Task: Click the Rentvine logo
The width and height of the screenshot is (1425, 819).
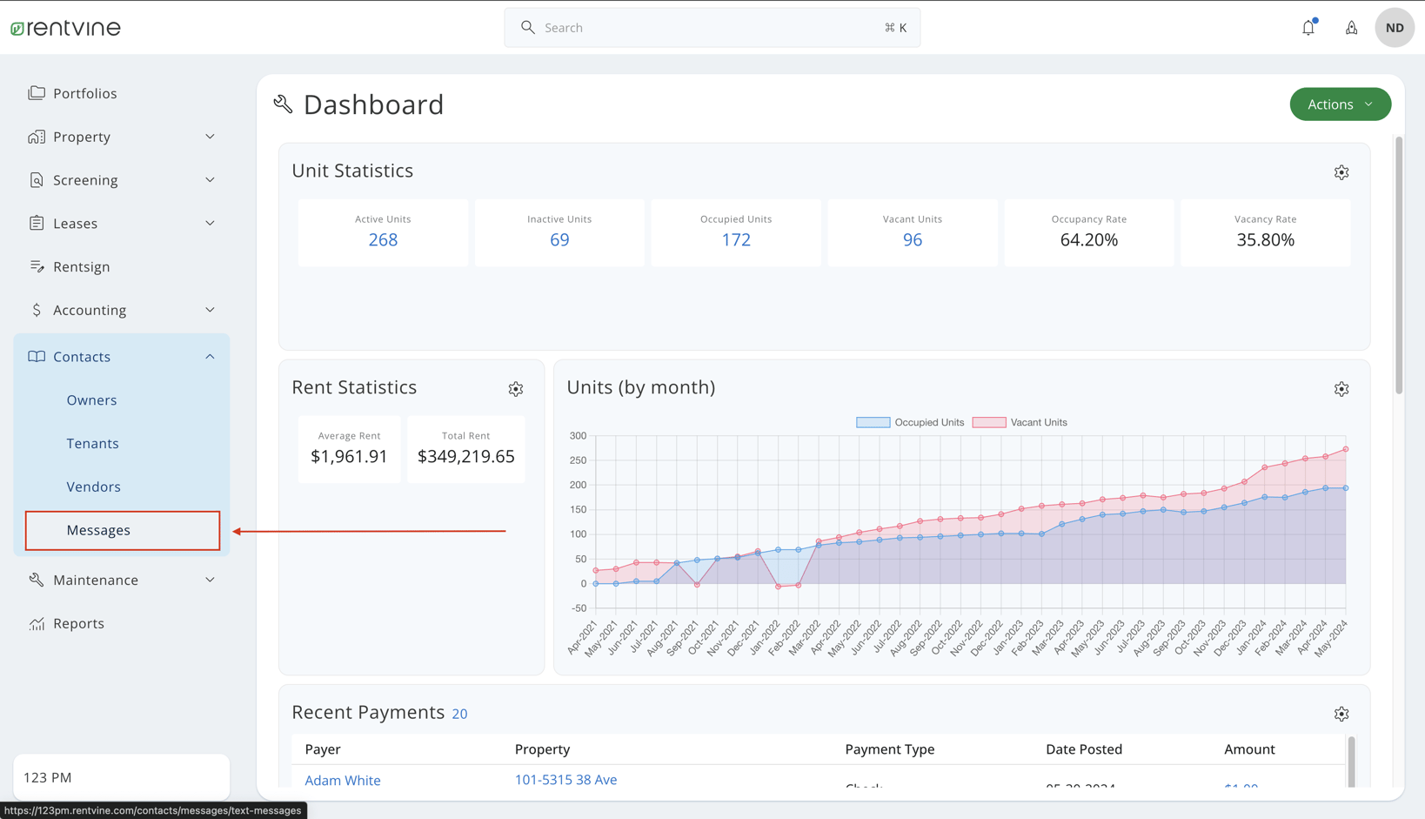Action: pyautogui.click(x=66, y=28)
